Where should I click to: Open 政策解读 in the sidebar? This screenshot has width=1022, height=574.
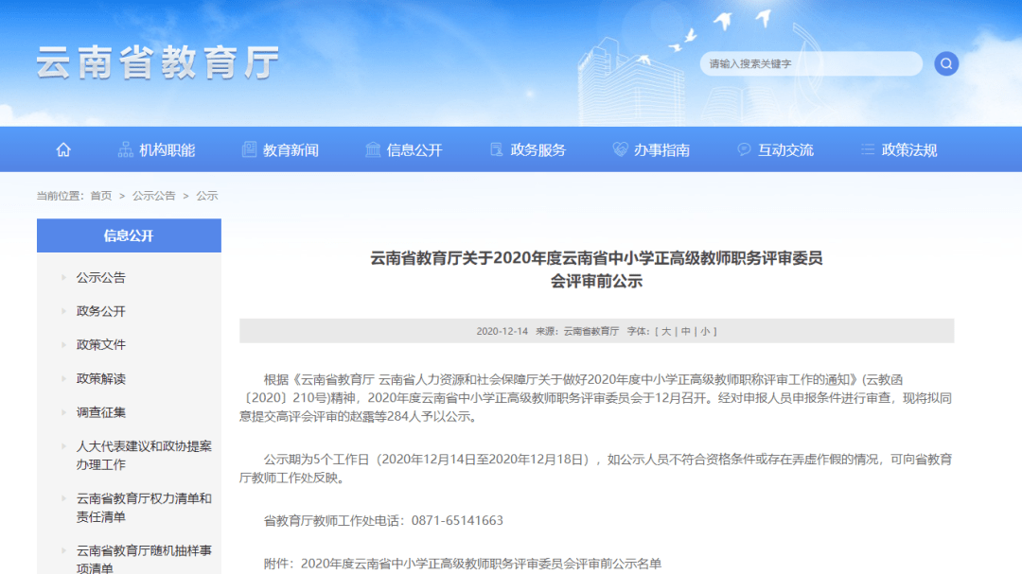coord(101,378)
